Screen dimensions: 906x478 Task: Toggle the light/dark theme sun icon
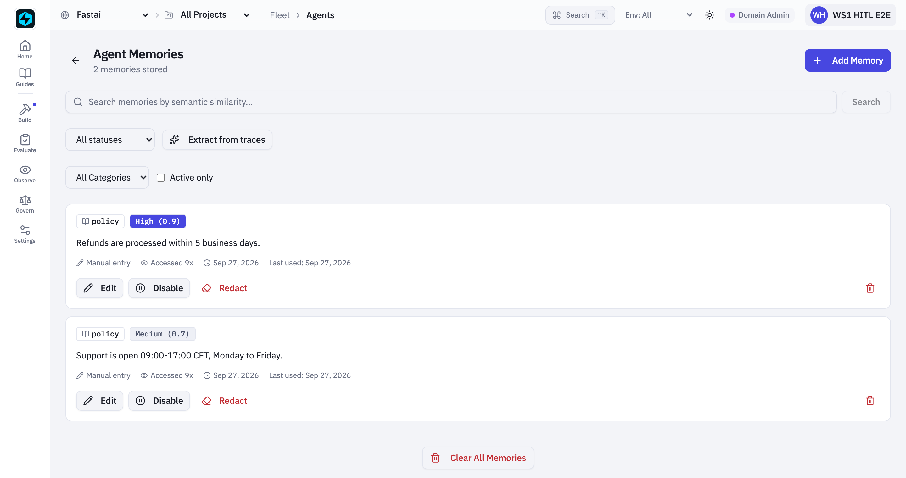click(x=709, y=15)
